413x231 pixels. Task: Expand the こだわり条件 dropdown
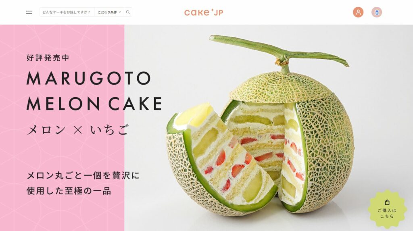[x=109, y=12]
